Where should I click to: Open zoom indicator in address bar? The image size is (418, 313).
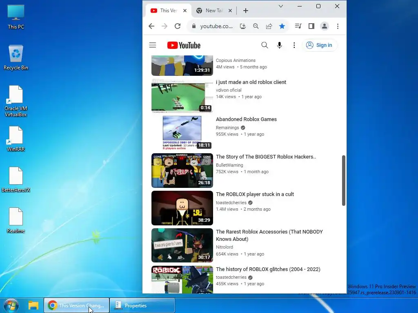pos(256,26)
